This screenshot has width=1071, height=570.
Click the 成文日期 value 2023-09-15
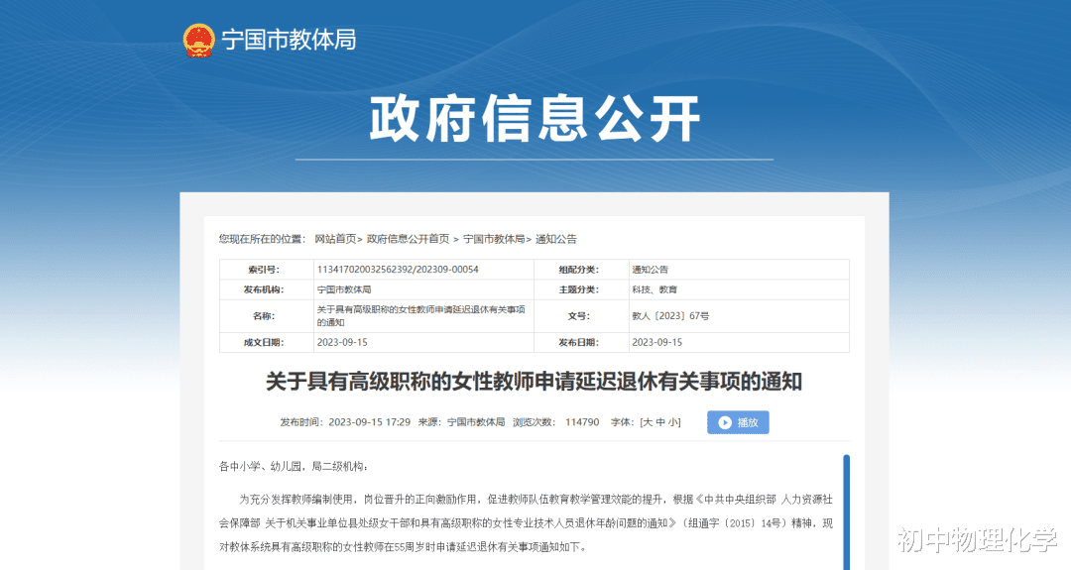pos(342,342)
